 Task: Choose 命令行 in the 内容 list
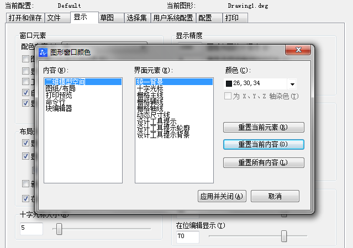pos(54,101)
